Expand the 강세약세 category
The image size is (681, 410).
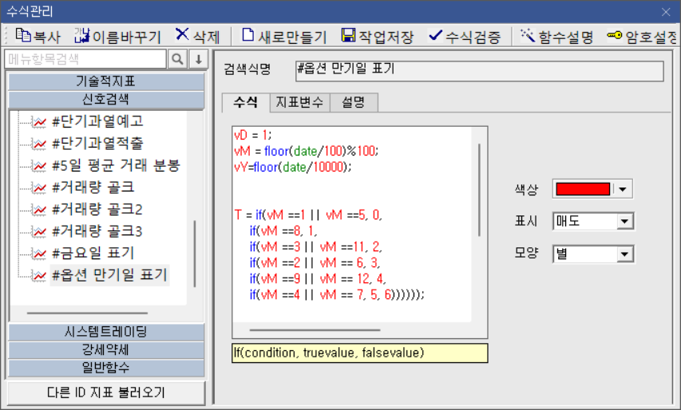pos(106,350)
